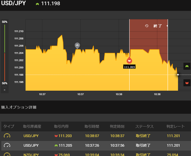Click the green up arrow beside 111.205 in table
This screenshot has height=156, width=191.
click(56, 145)
